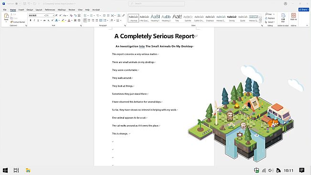Switch to the Layout tab
The image size is (311, 175).
(x=39, y=10)
